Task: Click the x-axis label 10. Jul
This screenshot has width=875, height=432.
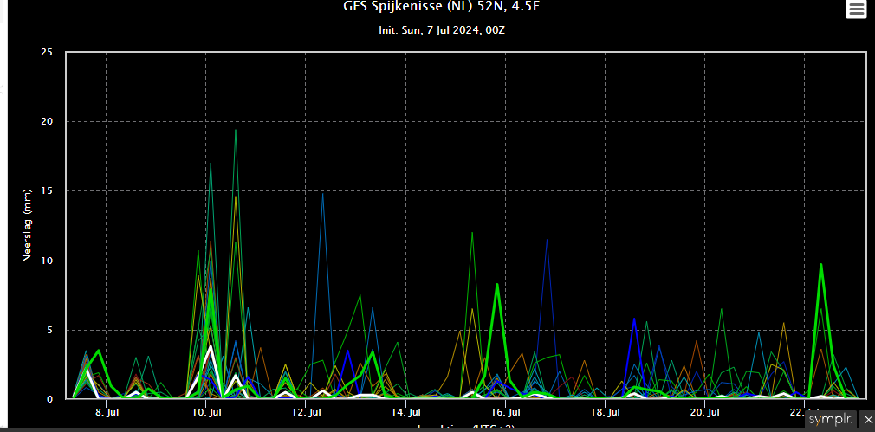Action: 206,413
